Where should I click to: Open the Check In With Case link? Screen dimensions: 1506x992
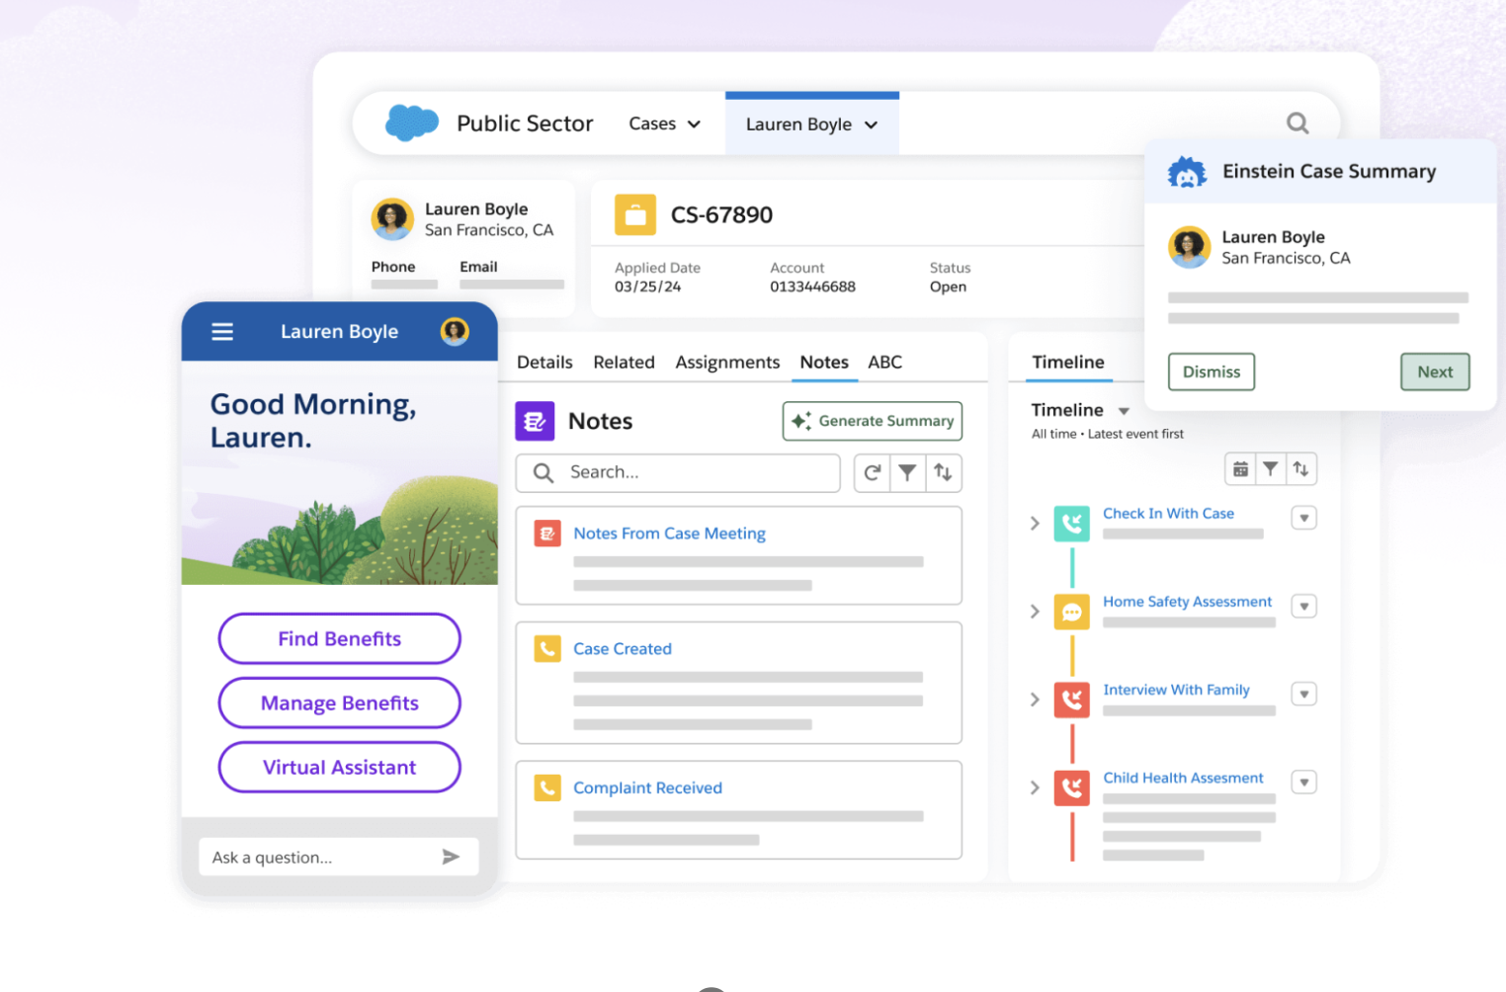[x=1168, y=514]
